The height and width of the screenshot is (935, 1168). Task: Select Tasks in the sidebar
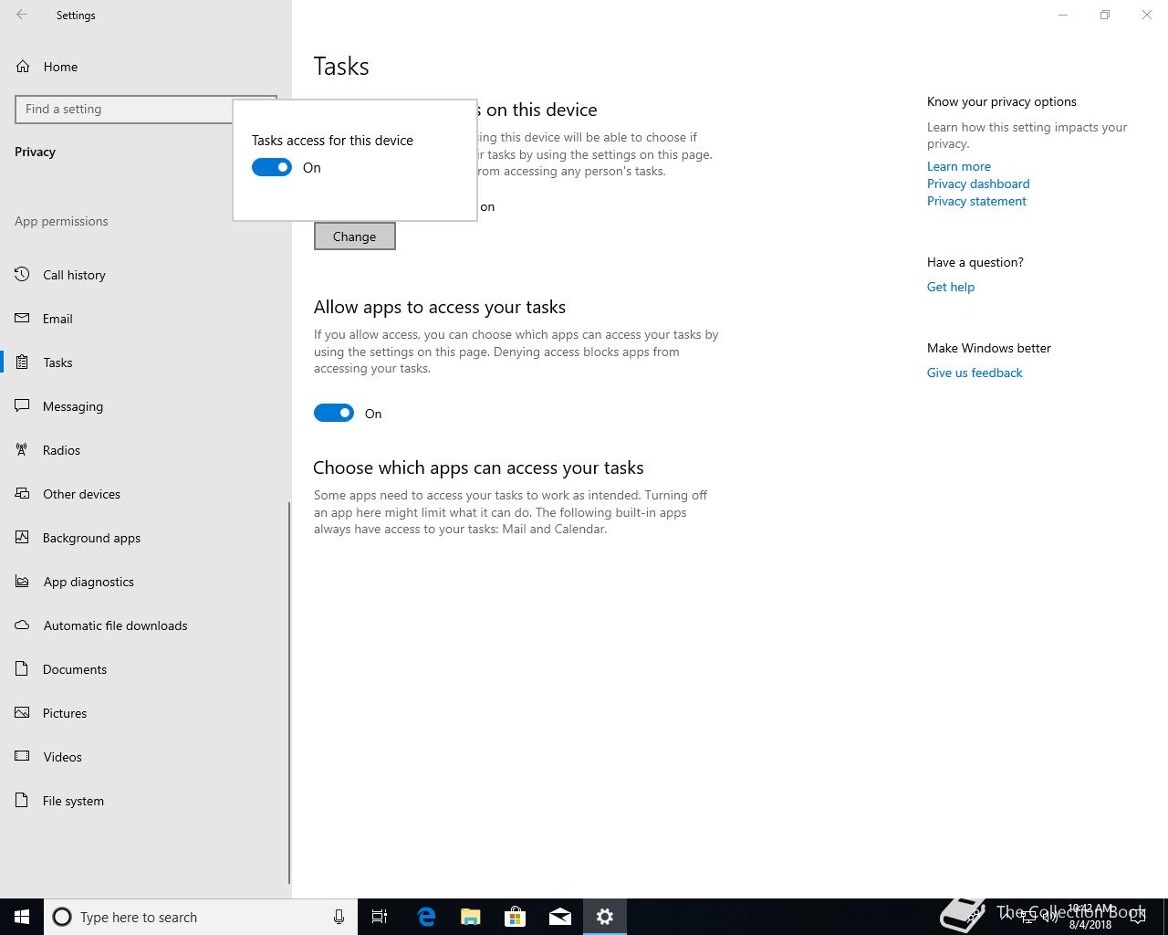(x=145, y=362)
